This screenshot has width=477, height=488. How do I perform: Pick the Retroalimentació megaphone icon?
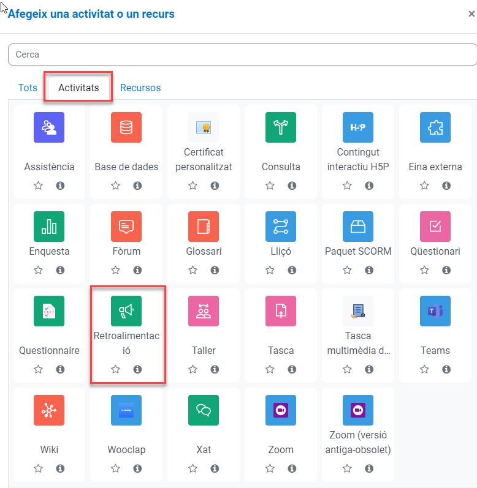click(126, 311)
